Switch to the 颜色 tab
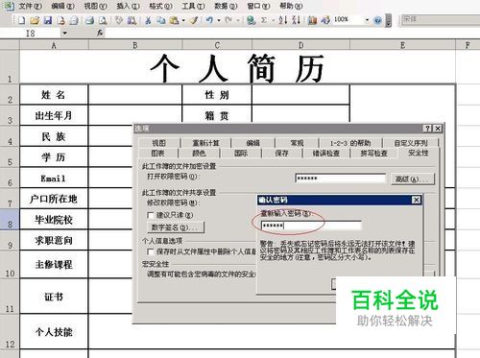Viewport: 480px width, 358px height. 199,154
